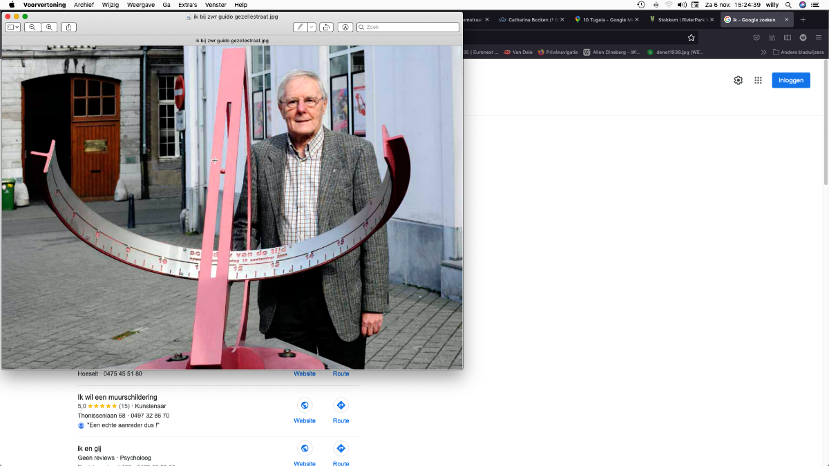Click the share button in Preview toolbar
Screen dimensions: 829x466
[x=68, y=27]
